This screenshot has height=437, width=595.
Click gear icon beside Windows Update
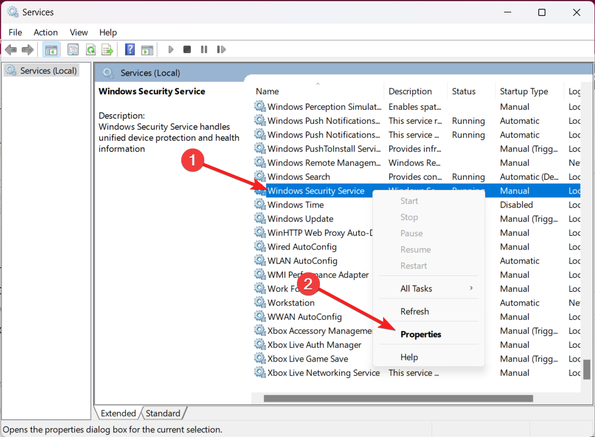pos(260,219)
